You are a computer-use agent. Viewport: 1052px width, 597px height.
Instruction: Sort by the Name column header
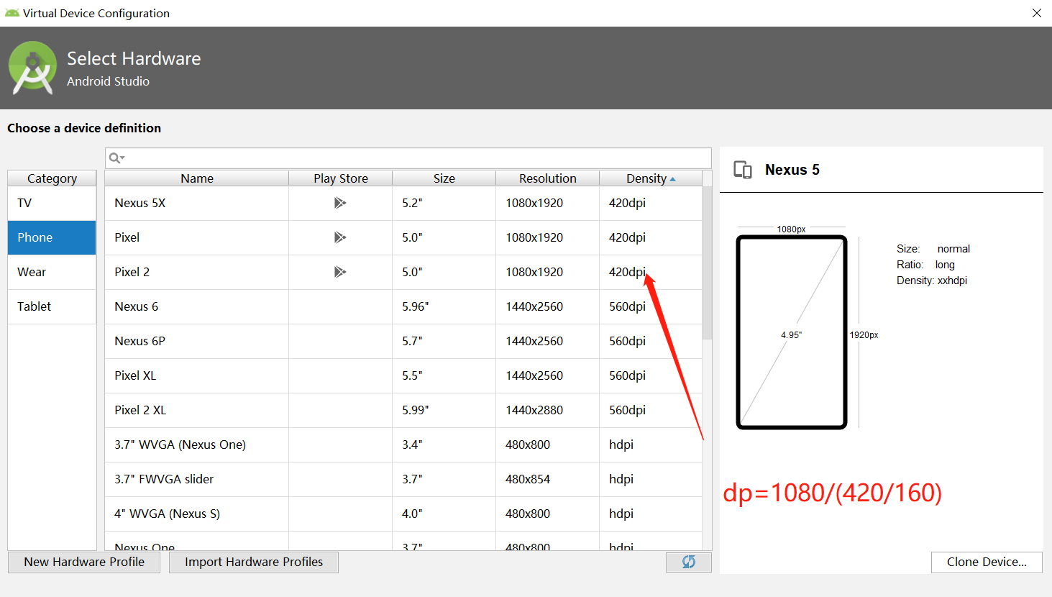(197, 178)
